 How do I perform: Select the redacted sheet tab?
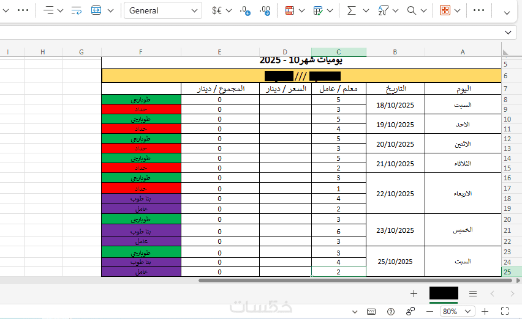(444, 293)
